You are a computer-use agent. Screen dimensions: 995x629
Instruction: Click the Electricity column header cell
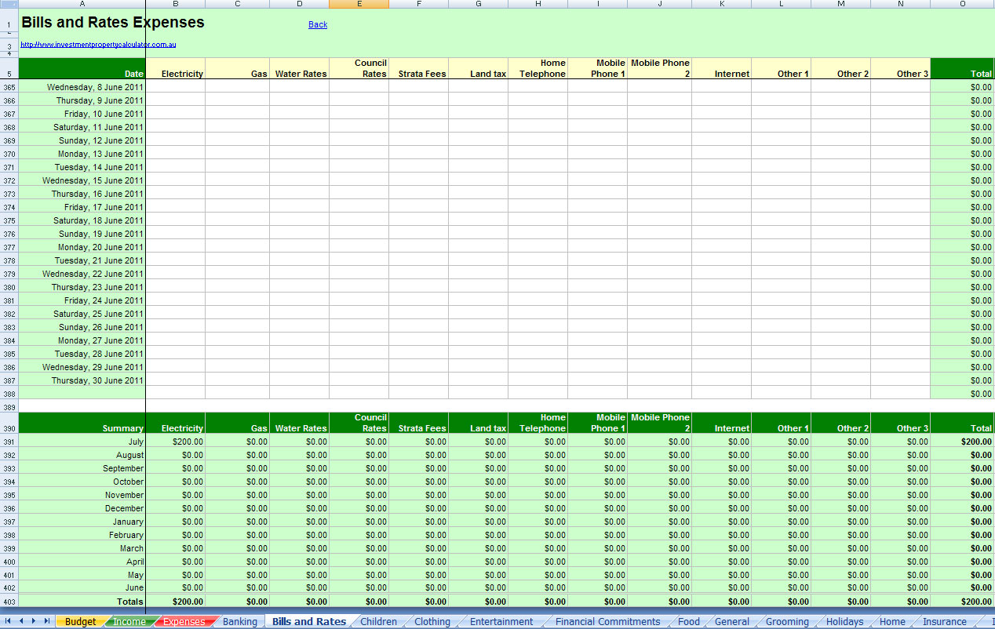coord(174,74)
